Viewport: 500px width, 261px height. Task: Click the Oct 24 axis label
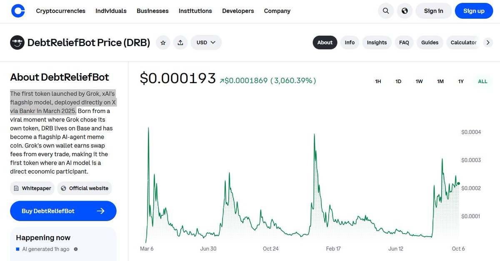(x=270, y=249)
